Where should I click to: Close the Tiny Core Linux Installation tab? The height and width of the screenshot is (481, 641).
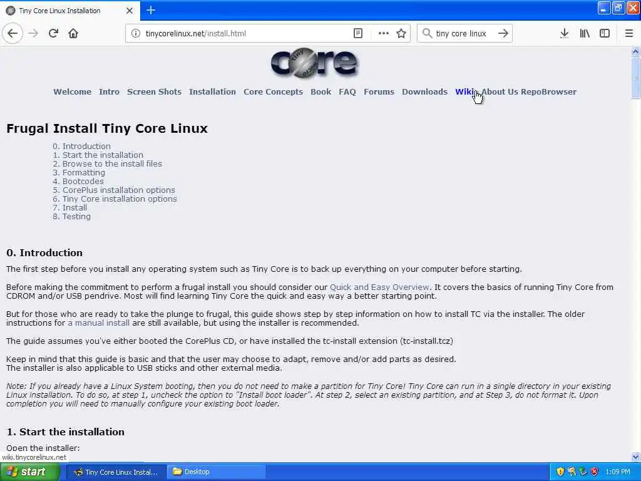point(130,11)
